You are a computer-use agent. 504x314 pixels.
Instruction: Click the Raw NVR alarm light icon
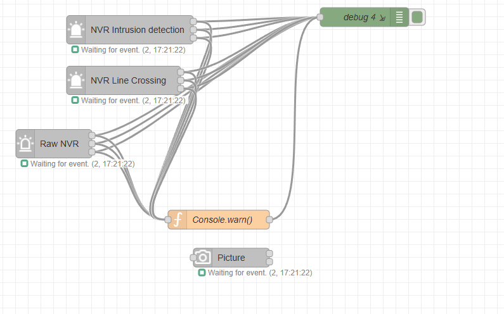click(25, 144)
